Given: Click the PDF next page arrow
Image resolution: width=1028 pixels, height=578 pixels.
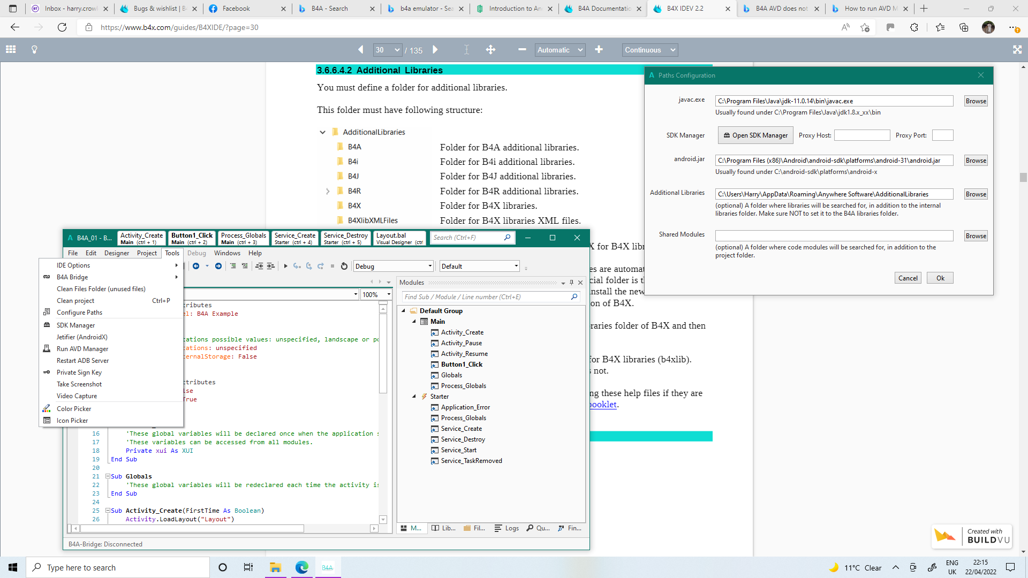Looking at the screenshot, I should tap(435, 50).
